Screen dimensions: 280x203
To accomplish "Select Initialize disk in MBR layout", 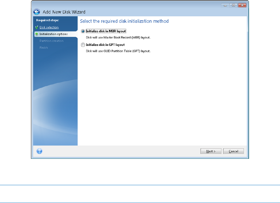I will pyautogui.click(x=83, y=31).
